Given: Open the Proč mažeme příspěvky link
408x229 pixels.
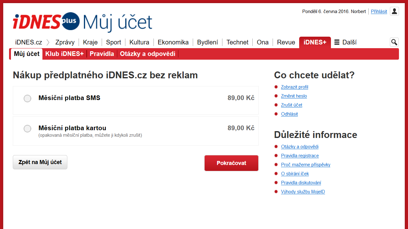Looking at the screenshot, I should (306, 165).
